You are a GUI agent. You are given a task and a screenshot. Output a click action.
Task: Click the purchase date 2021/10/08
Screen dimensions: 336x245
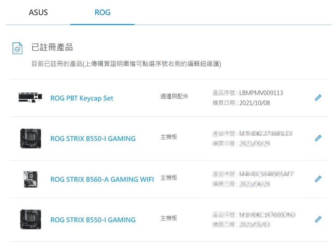click(x=255, y=103)
